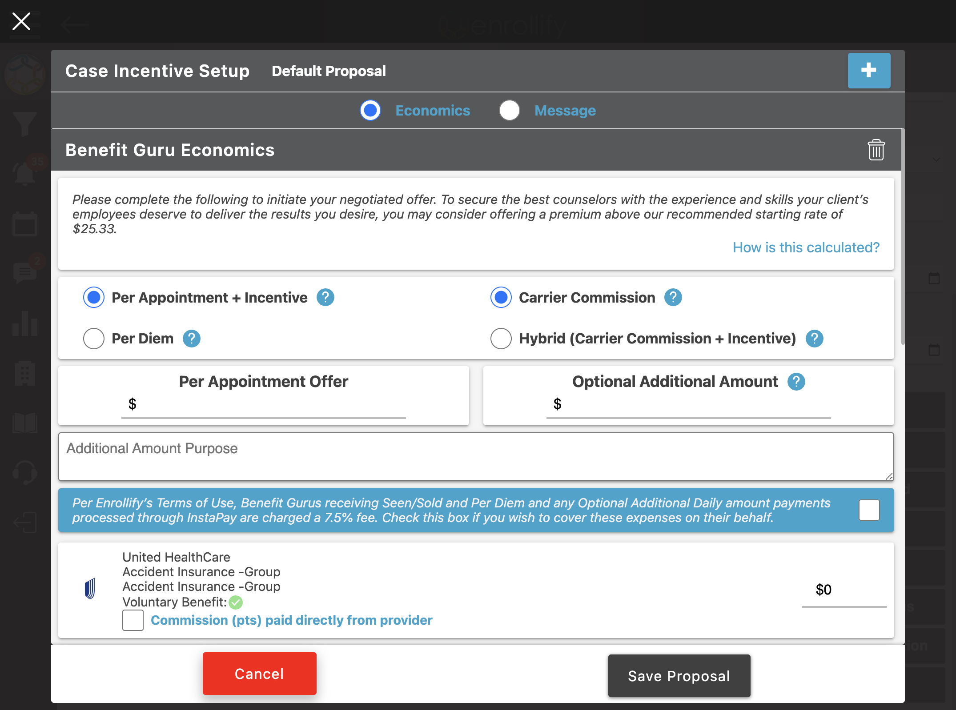Open How is this calculated? link
This screenshot has width=956, height=710.
pyautogui.click(x=806, y=247)
